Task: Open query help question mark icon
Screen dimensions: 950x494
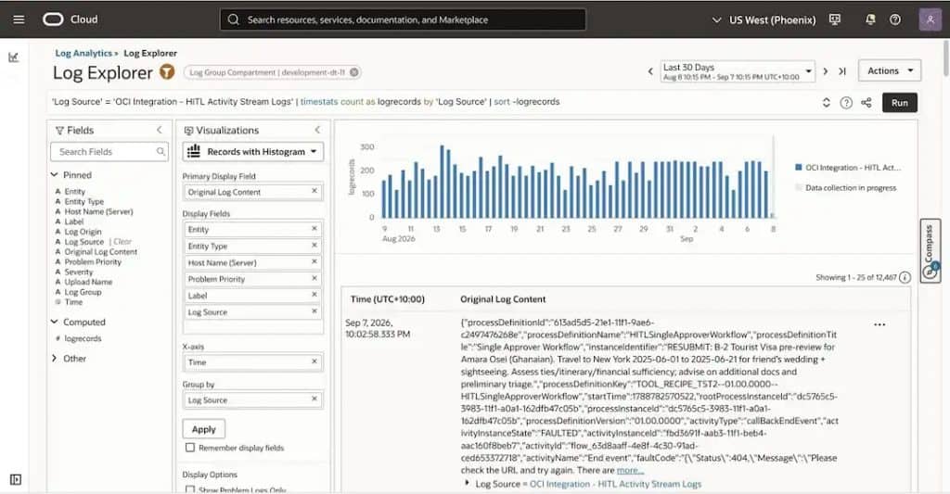Action: coord(846,103)
